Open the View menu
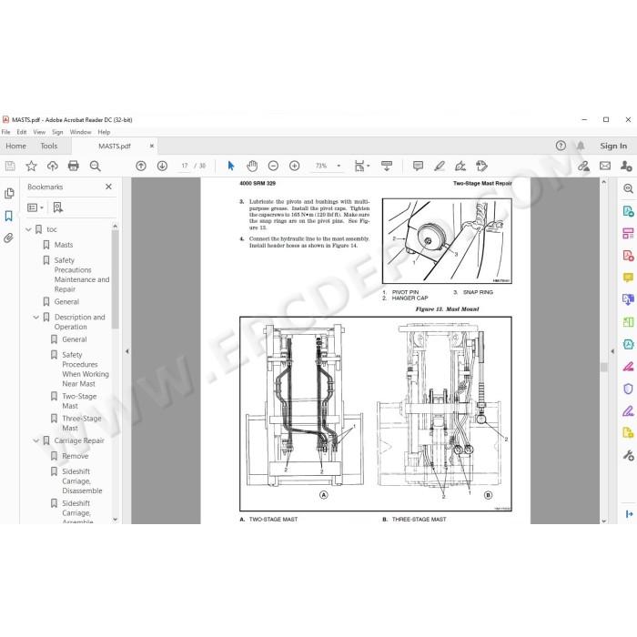Viewport: 637px width, 637px height. pyautogui.click(x=39, y=132)
